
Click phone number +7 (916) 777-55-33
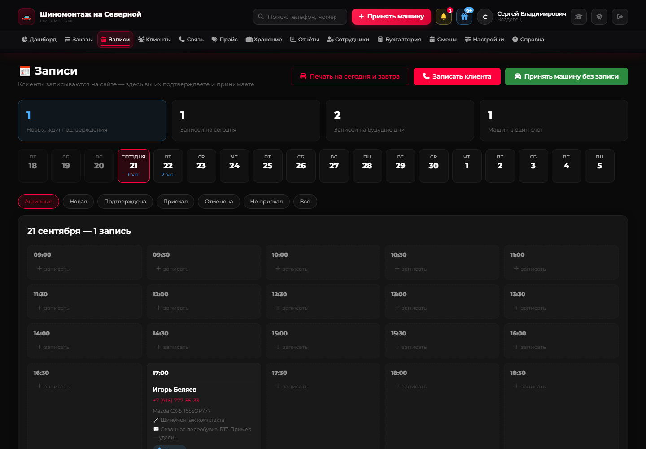[x=176, y=401]
